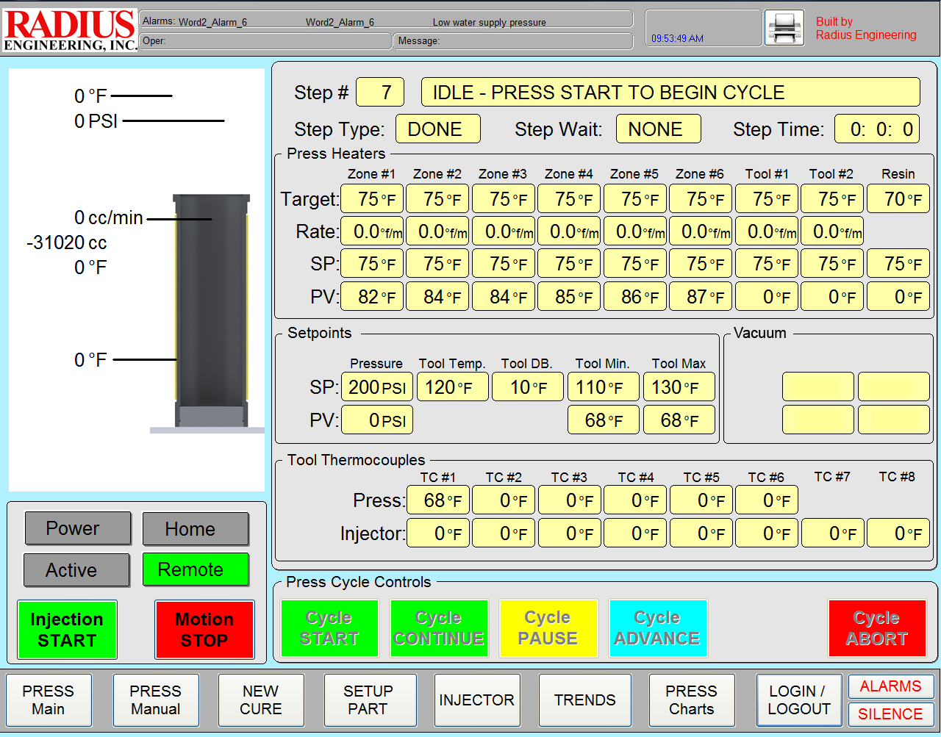Screen dimensions: 941x737
Task: Hit the red Motion STOP button
Action: tap(204, 630)
